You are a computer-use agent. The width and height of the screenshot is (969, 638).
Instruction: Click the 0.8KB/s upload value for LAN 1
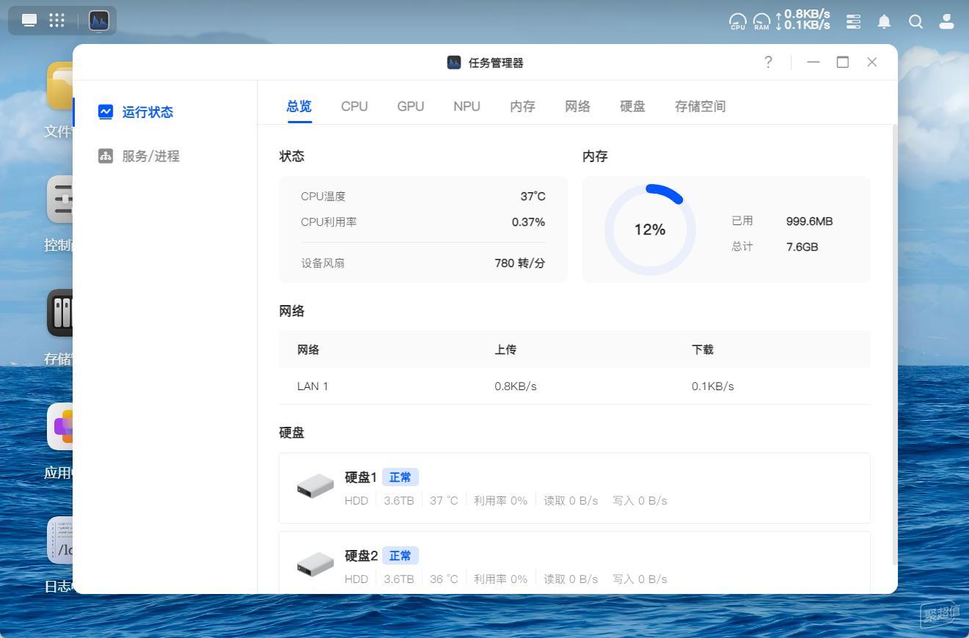[516, 386]
